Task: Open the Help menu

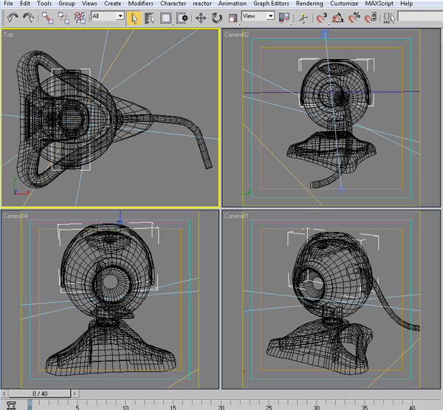Action: coord(406,4)
